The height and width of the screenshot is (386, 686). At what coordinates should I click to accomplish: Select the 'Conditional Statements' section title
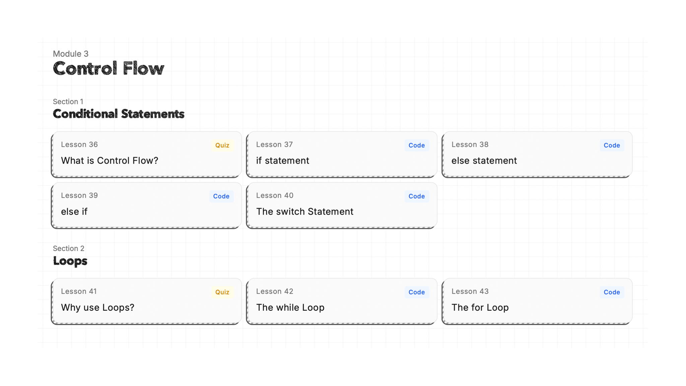pyautogui.click(x=118, y=114)
